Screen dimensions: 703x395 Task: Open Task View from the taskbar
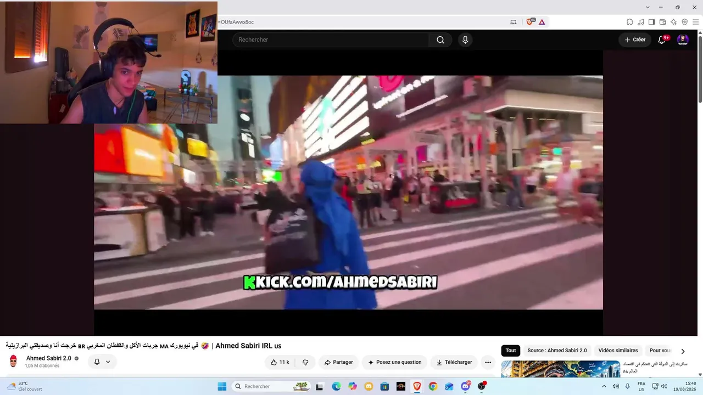[x=320, y=386]
